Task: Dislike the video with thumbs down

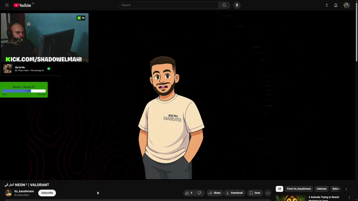Action: 199,193
